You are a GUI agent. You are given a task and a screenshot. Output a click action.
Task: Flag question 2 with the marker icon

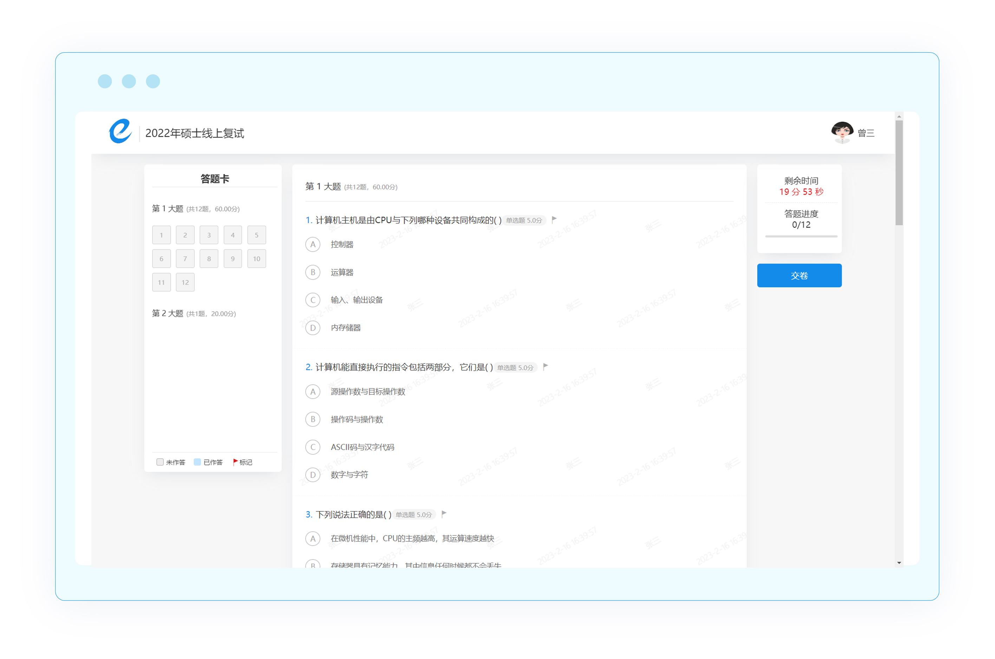tap(545, 366)
